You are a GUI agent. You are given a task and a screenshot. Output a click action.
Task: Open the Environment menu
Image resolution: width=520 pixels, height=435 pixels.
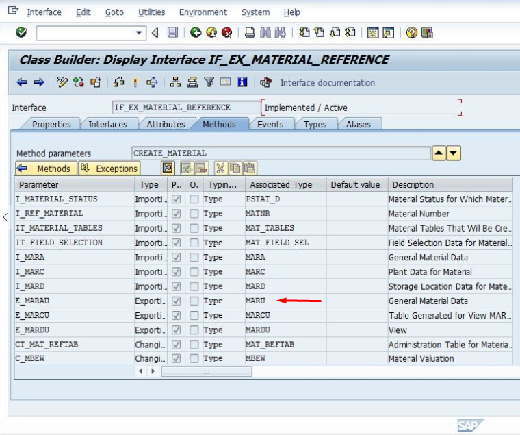pos(203,12)
